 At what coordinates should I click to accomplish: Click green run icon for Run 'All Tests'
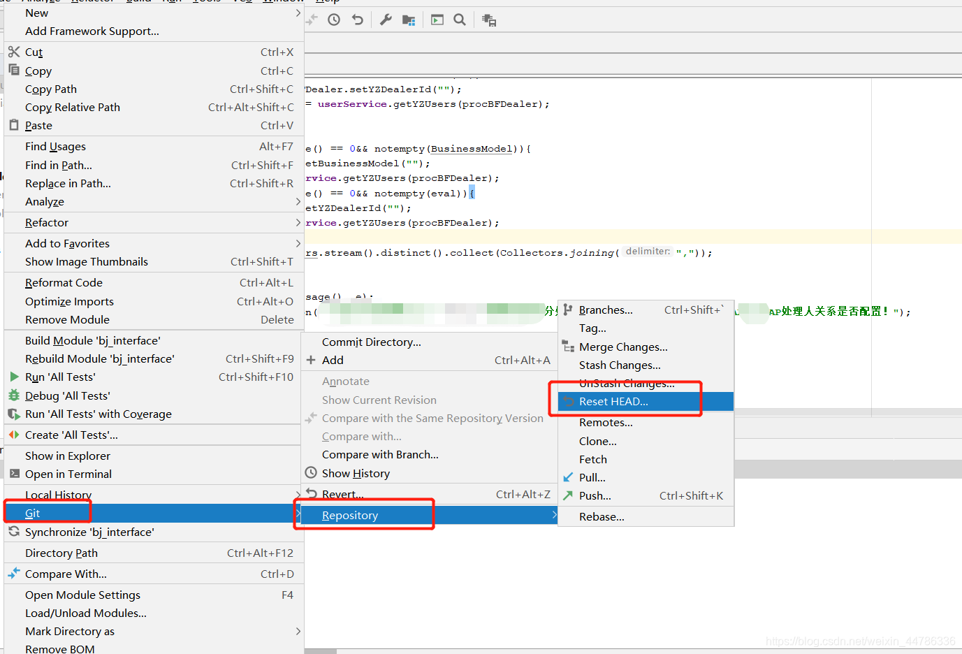coord(14,377)
